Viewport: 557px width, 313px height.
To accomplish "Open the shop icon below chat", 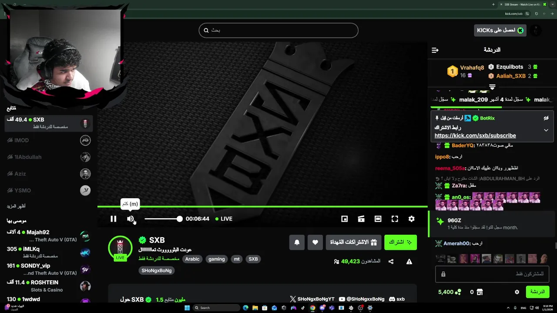I will coord(479,292).
